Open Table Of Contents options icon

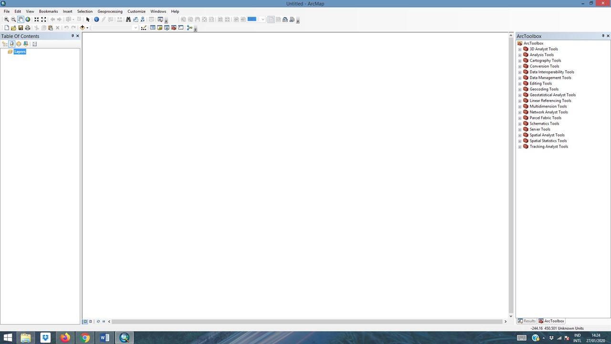point(34,44)
